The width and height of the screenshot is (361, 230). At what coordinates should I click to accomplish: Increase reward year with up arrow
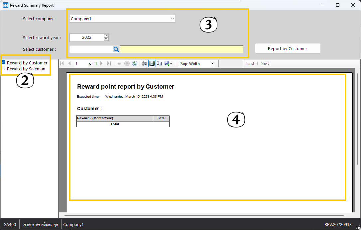pos(106,36)
